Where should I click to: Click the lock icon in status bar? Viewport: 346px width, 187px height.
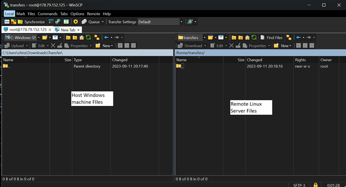point(316,185)
